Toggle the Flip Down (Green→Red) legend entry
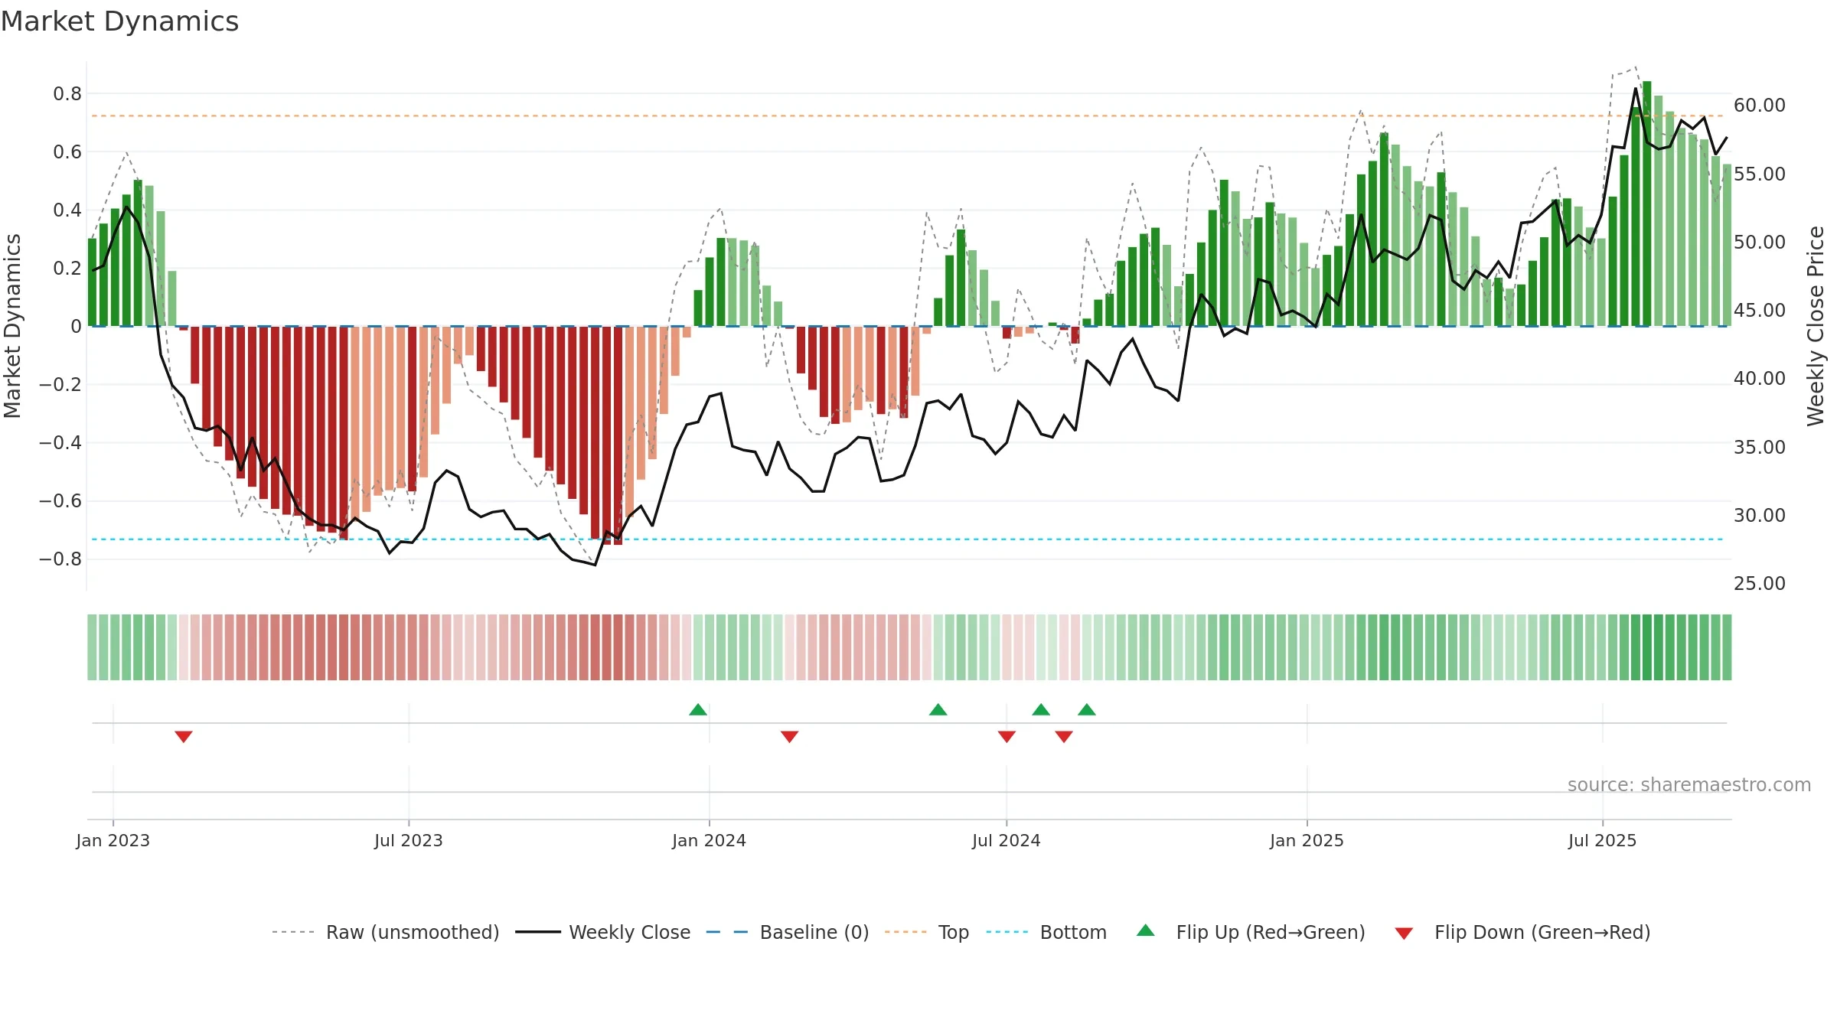This screenshot has height=1033, width=1837. pos(1522,932)
